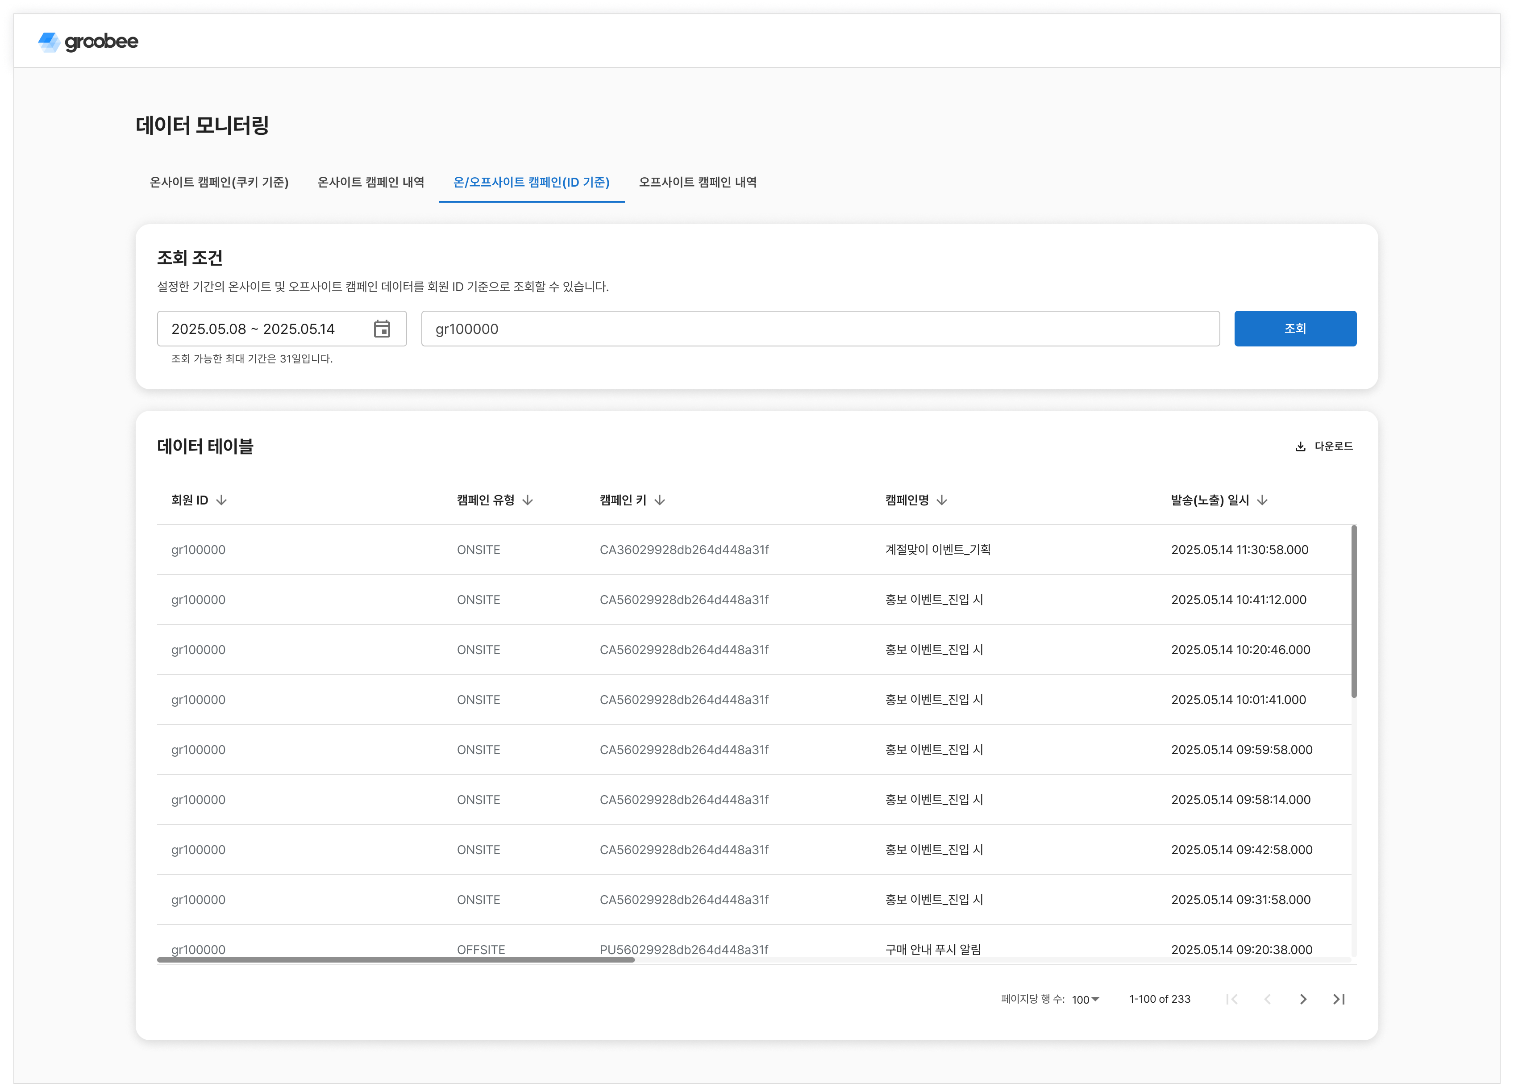The height and width of the screenshot is (1084, 1514).
Task: Click the groobee logo
Action: [88, 42]
